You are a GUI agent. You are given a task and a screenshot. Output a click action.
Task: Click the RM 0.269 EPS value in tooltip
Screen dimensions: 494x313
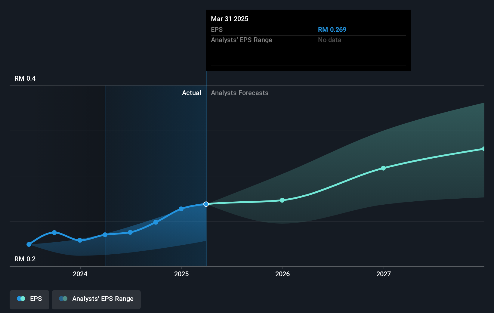(332, 29)
